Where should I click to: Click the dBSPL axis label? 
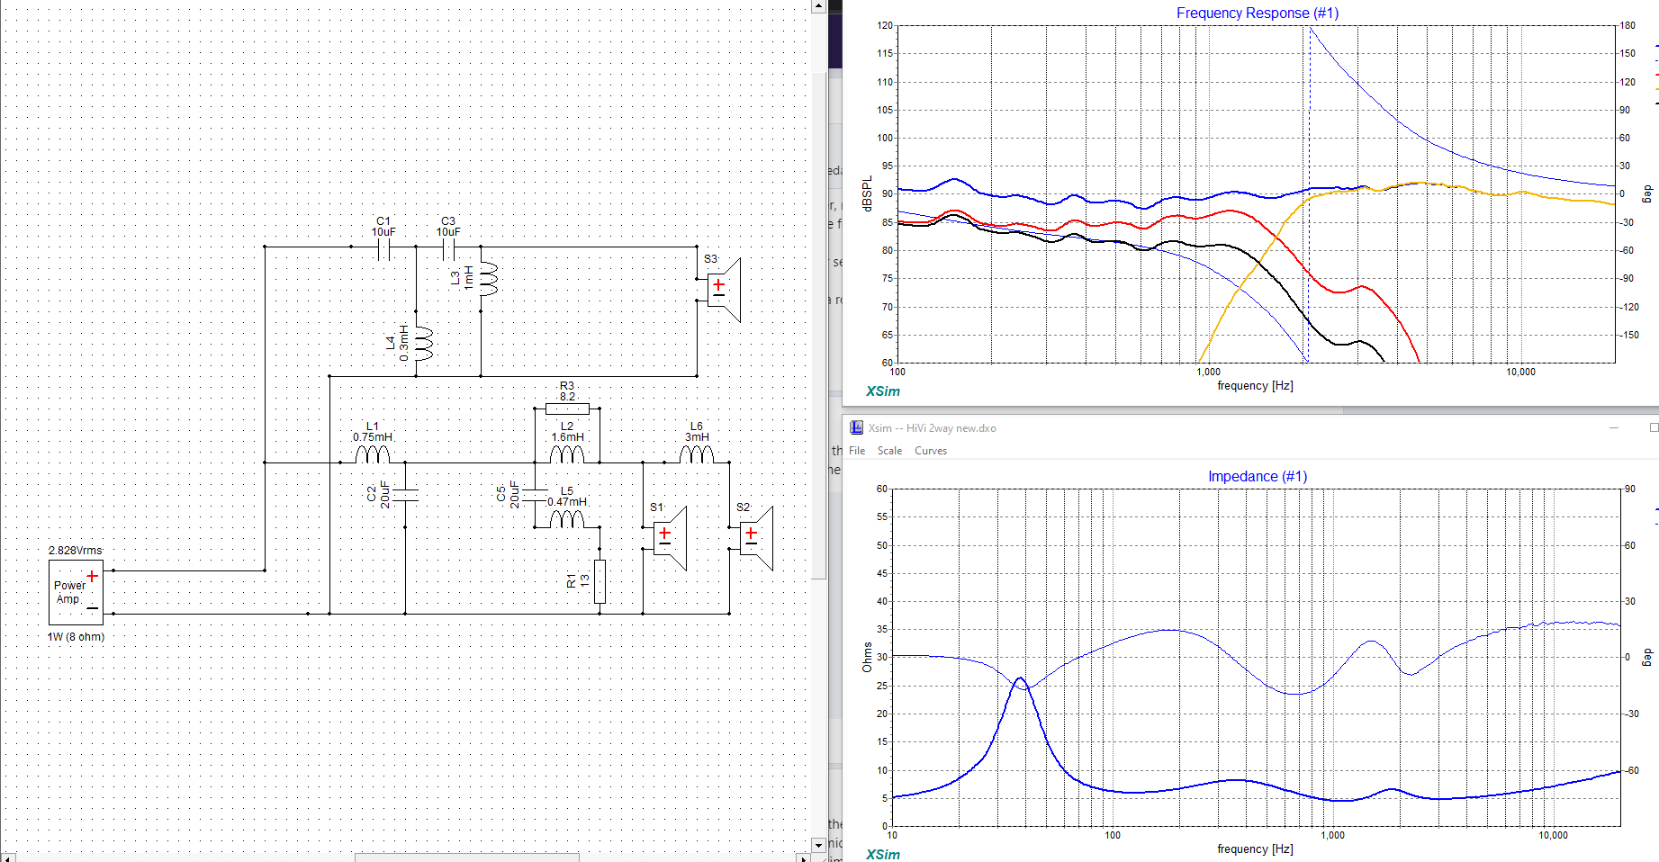(x=867, y=193)
